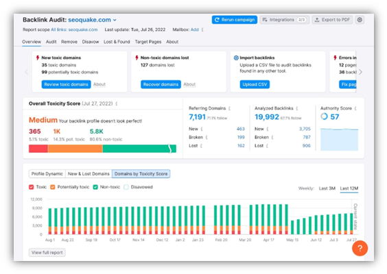Uncheck the Toxic checkbox

(32, 187)
